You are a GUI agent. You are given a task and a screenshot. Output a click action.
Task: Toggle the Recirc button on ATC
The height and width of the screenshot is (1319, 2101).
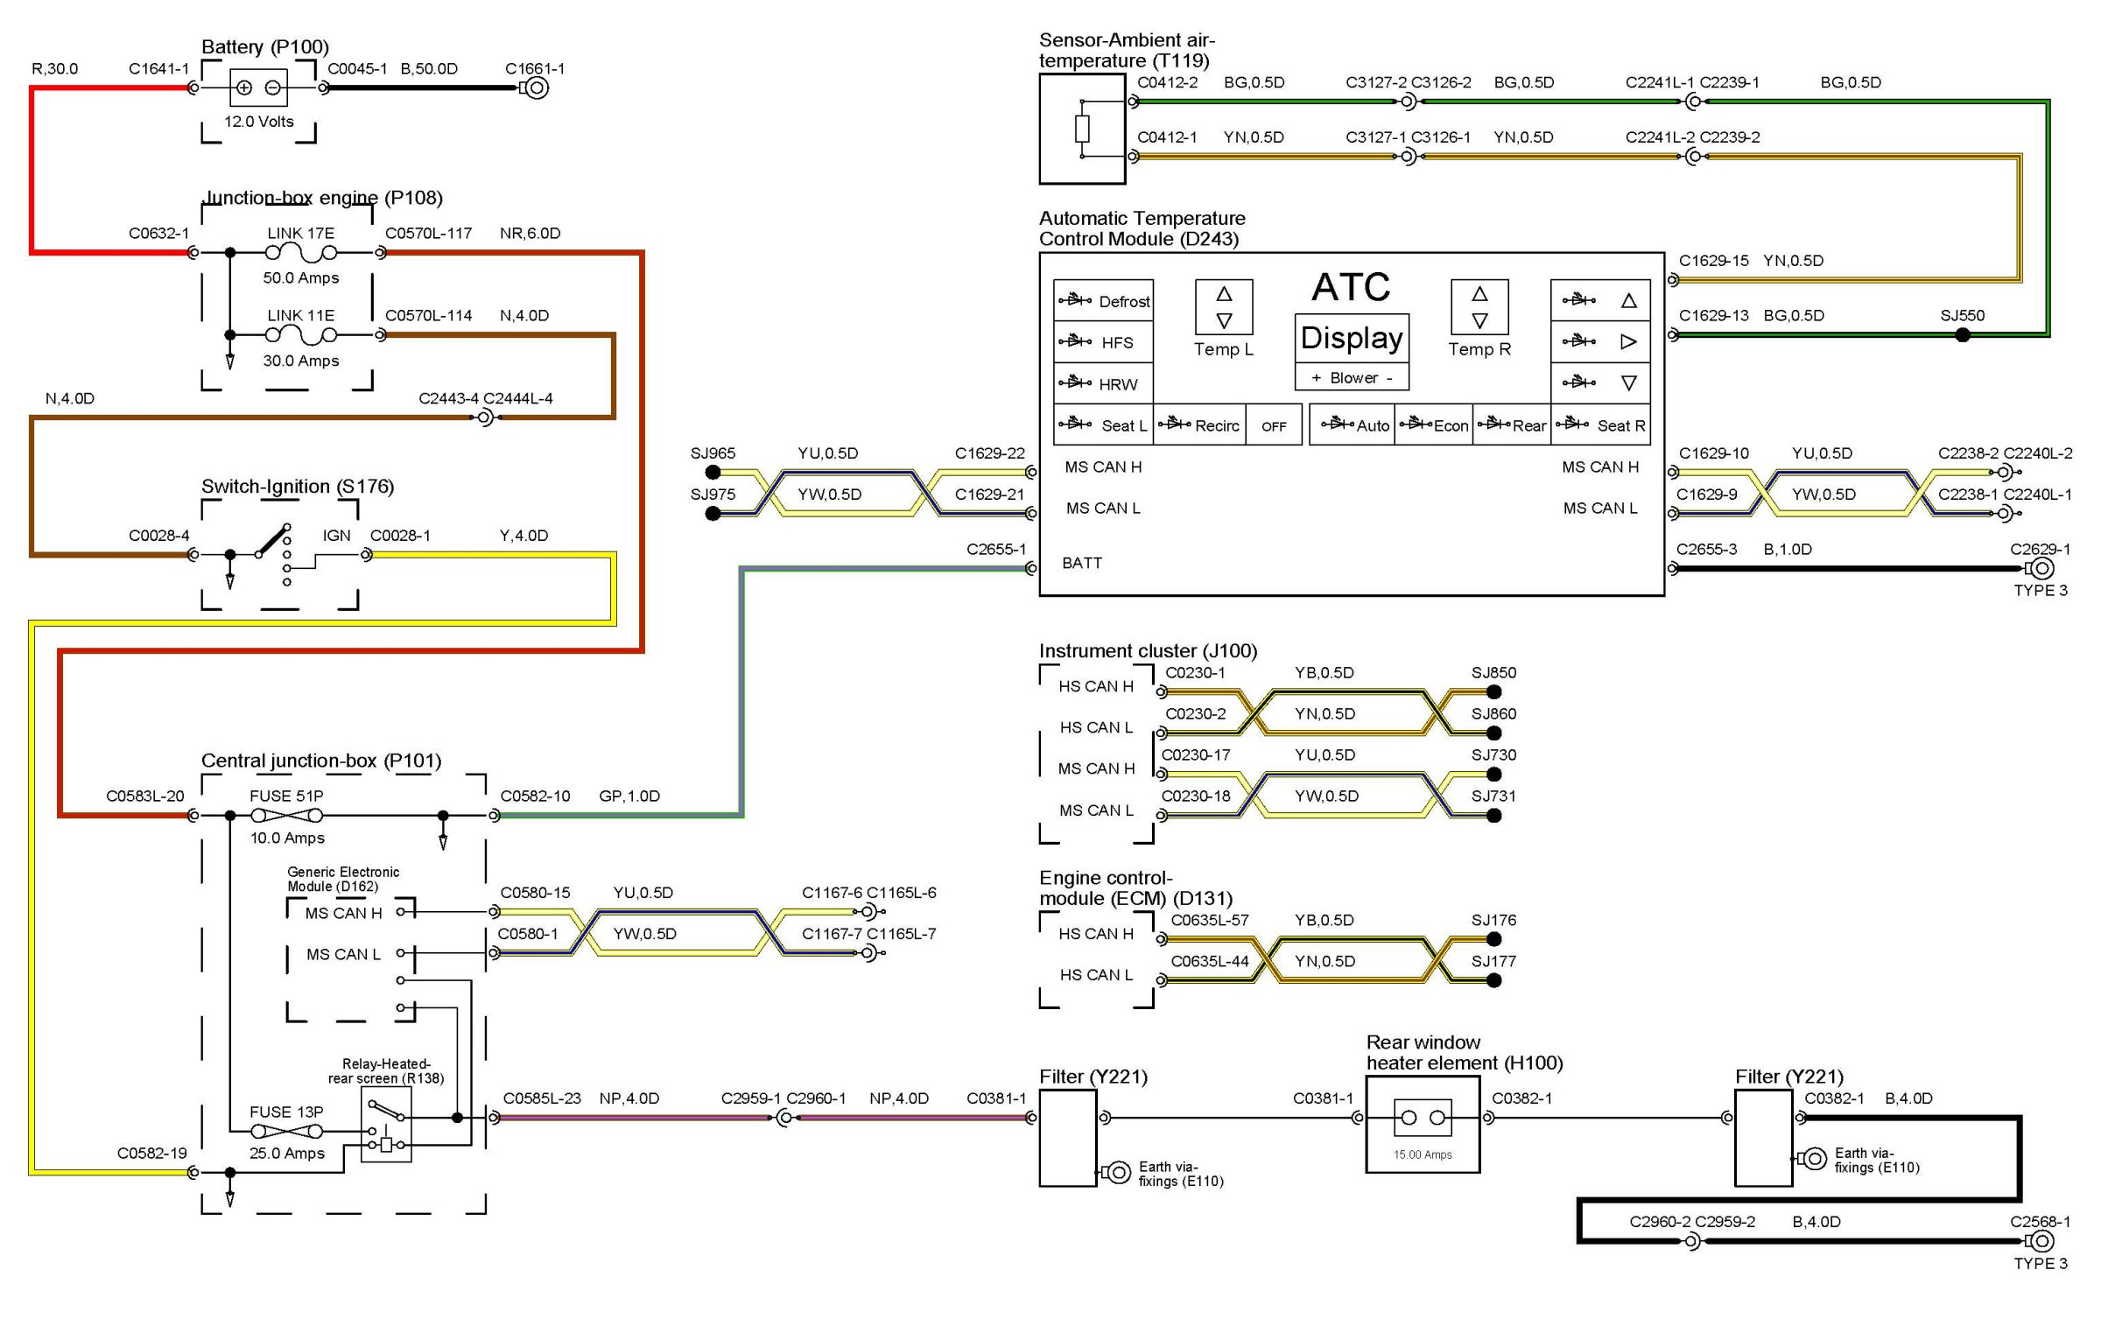1199,425
